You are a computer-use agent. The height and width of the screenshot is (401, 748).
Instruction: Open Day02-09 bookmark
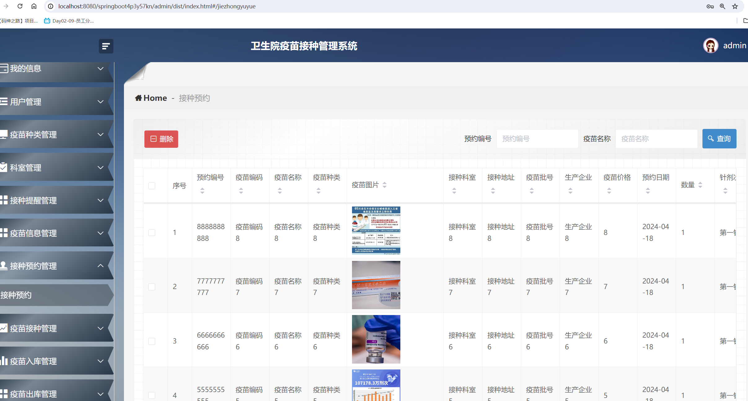click(69, 21)
